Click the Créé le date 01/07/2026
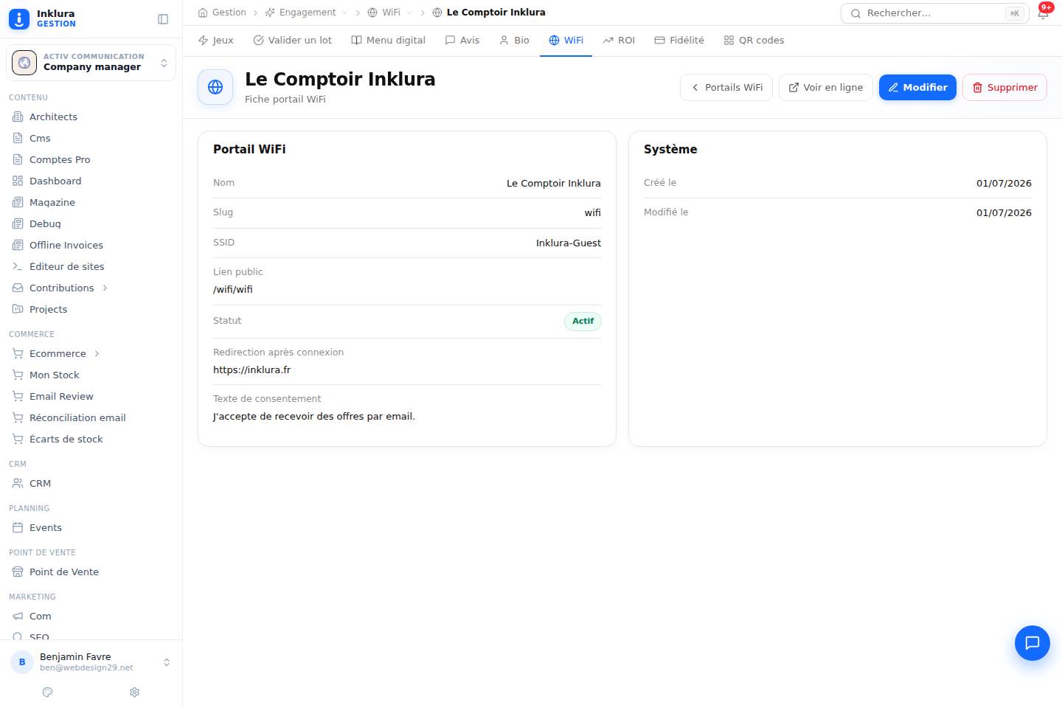Screen dimensions: 1062x708 pyautogui.click(x=1004, y=183)
